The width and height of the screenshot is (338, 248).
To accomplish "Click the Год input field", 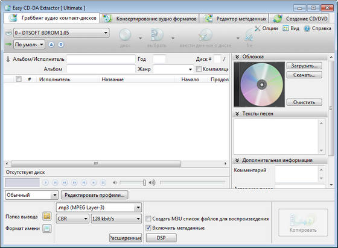I will pyautogui.click(x=159, y=59).
